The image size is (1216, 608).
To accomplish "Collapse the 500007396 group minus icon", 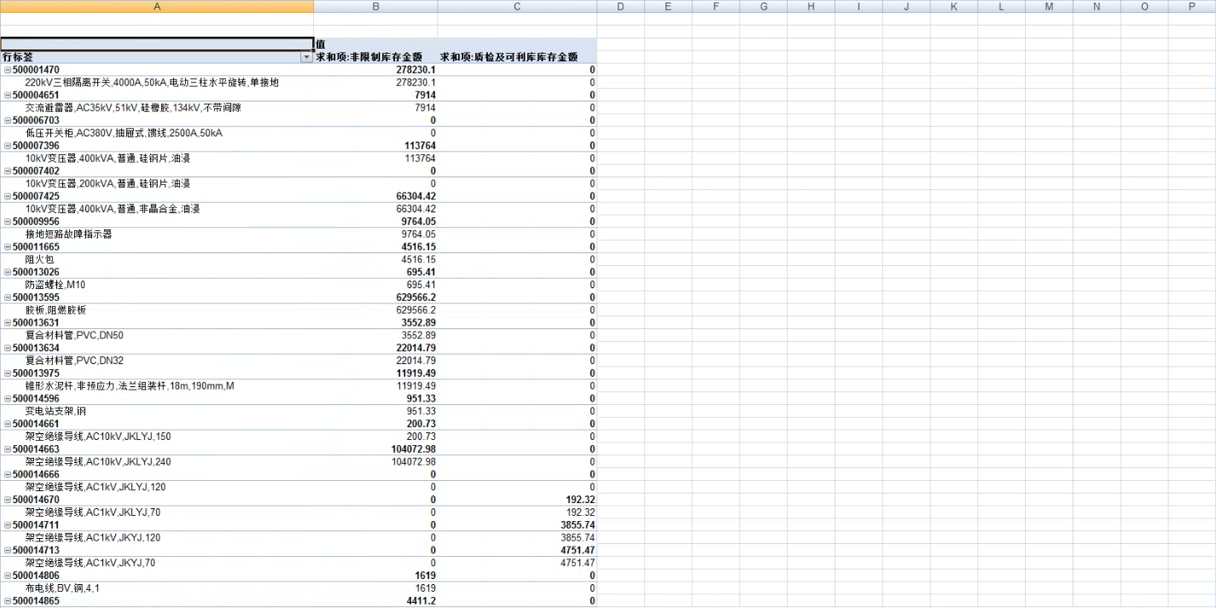I will point(8,146).
